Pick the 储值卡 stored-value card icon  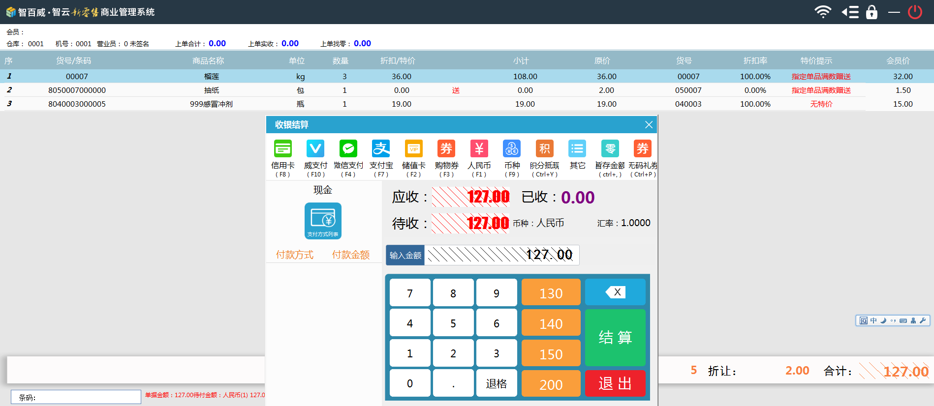413,149
